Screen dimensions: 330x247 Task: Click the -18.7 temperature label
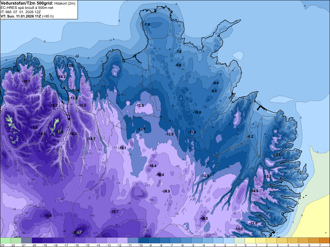(53, 105)
